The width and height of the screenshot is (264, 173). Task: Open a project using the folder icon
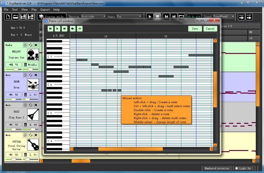click(15, 16)
